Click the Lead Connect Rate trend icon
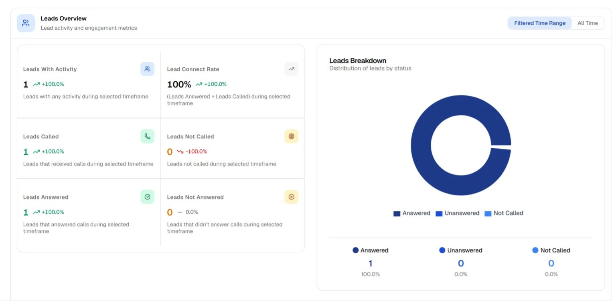 click(291, 69)
